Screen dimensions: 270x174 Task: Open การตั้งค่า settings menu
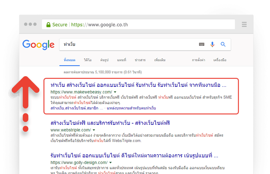pyautogui.click(x=198, y=60)
